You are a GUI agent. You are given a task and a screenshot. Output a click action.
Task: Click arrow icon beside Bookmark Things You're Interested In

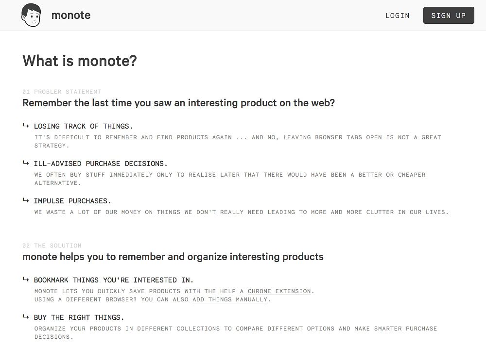[26, 280]
